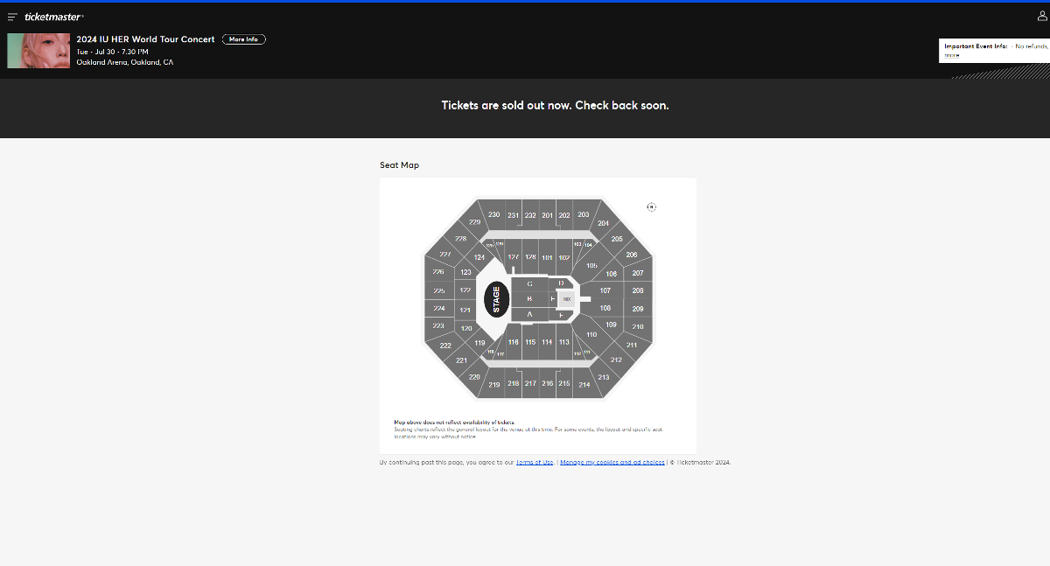Select section 110 on the seat map
The image size is (1050, 566).
[x=591, y=334]
